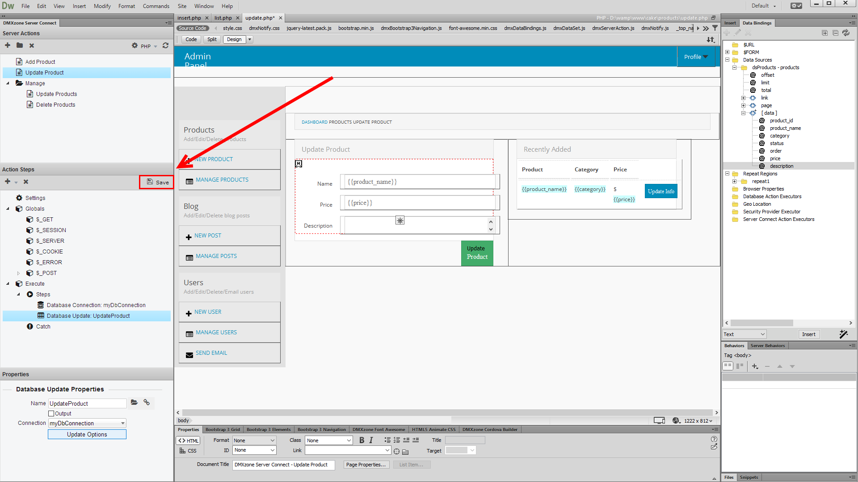858x482 pixels.
Task: Toggle the Live View options arrows icon
Action: (711, 40)
